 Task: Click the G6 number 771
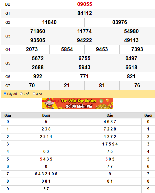pyautogui.click(x=84, y=77)
